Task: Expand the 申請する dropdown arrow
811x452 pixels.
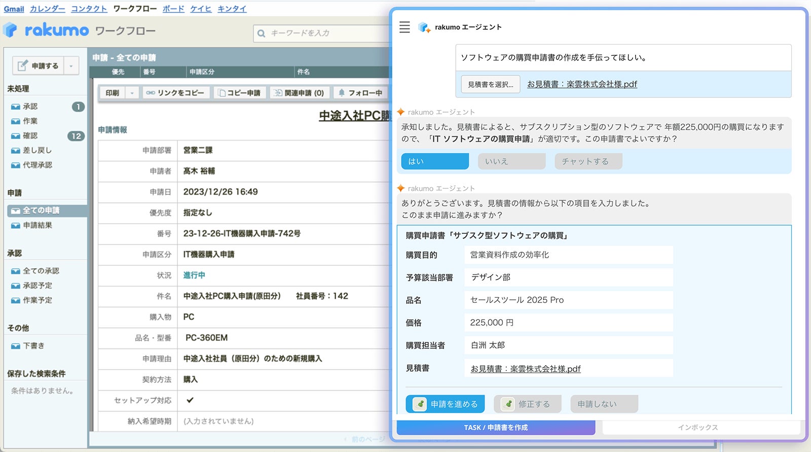Action: coord(71,66)
